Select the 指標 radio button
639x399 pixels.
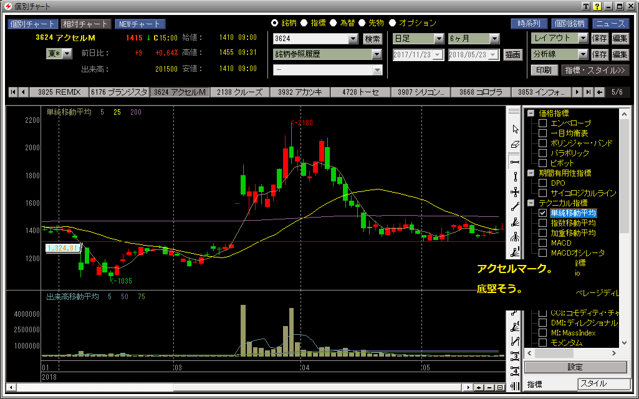pos(304,23)
